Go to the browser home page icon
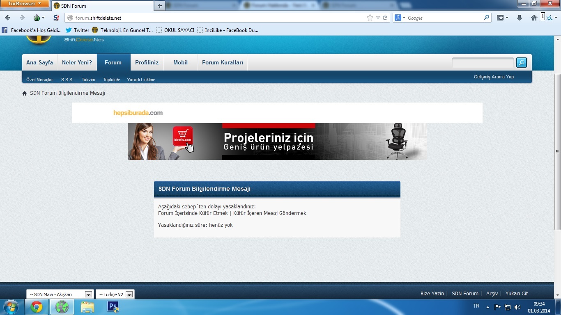Viewport: 561px width, 315px height. 534,18
